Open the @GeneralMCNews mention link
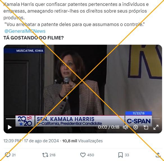 (25, 31)
